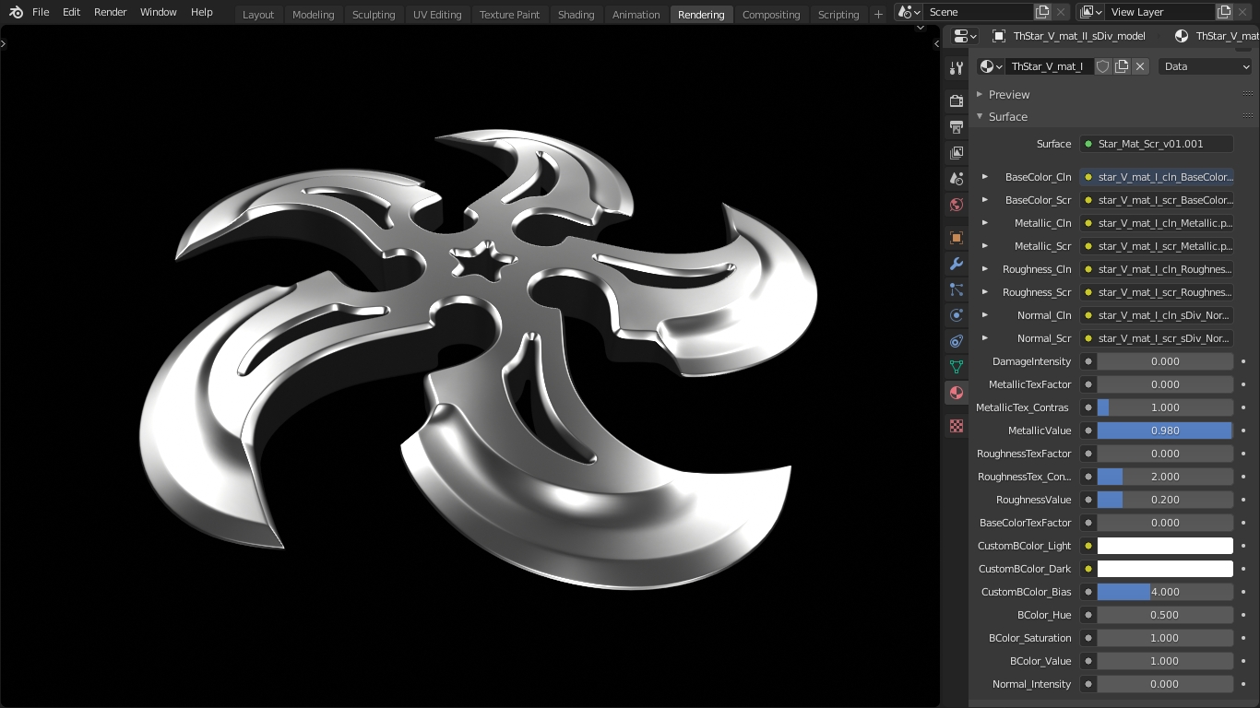Toggle animate dot beside RoughnessValue
1260x708 pixels.
pos(1243,500)
